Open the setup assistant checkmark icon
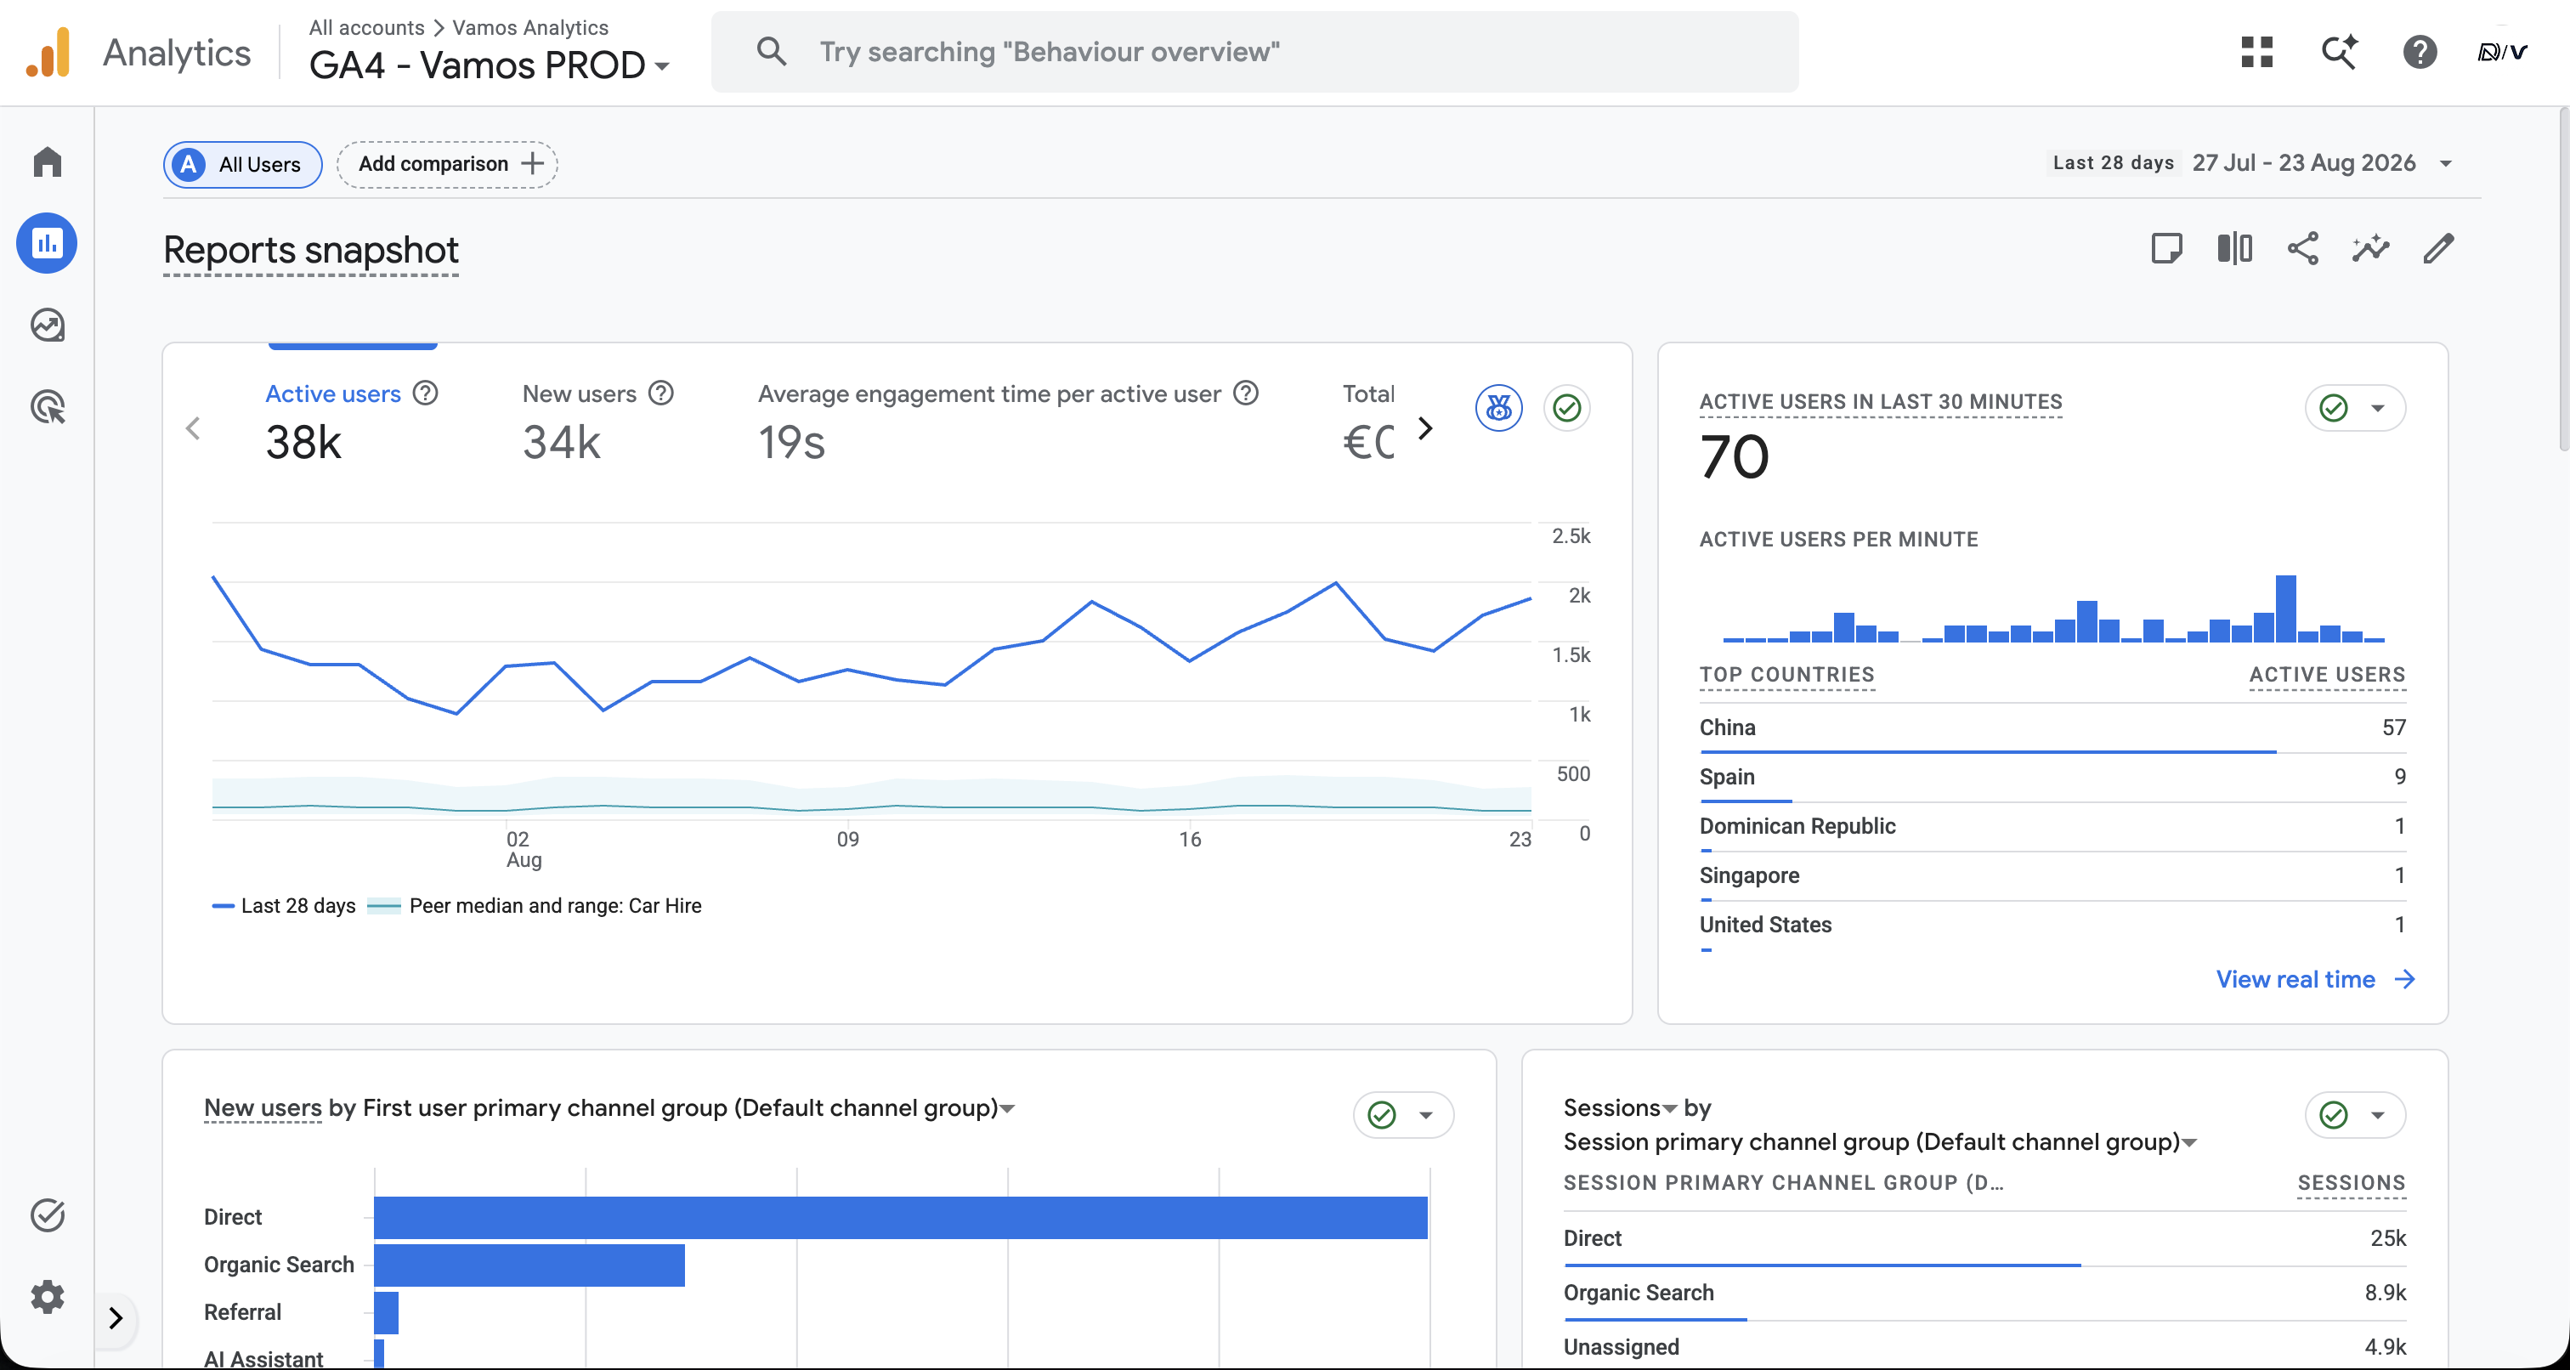 (47, 1214)
